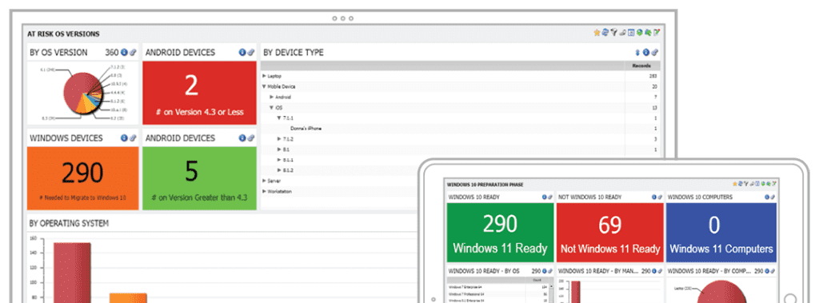
Task: Click the calendar icon in the dashboard header
Action: tap(631, 33)
